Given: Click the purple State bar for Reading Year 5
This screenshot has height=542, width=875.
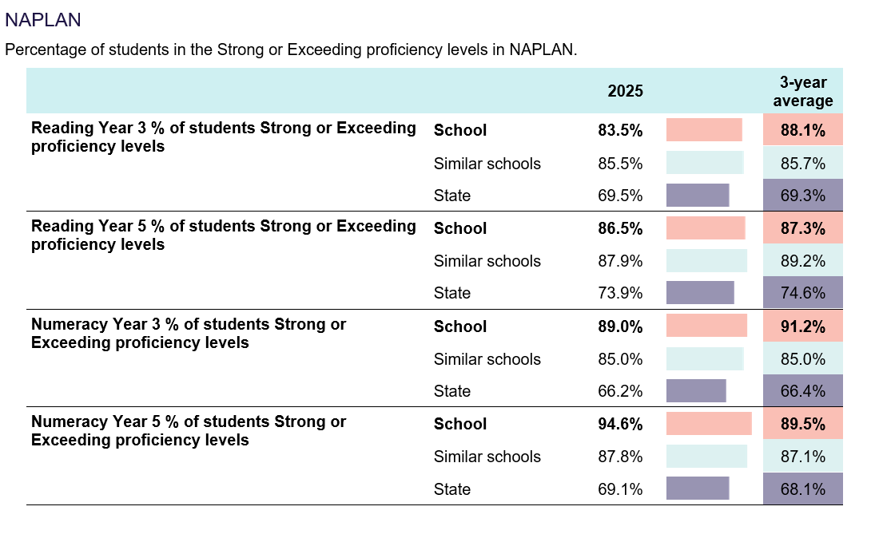Looking at the screenshot, I should [x=700, y=293].
